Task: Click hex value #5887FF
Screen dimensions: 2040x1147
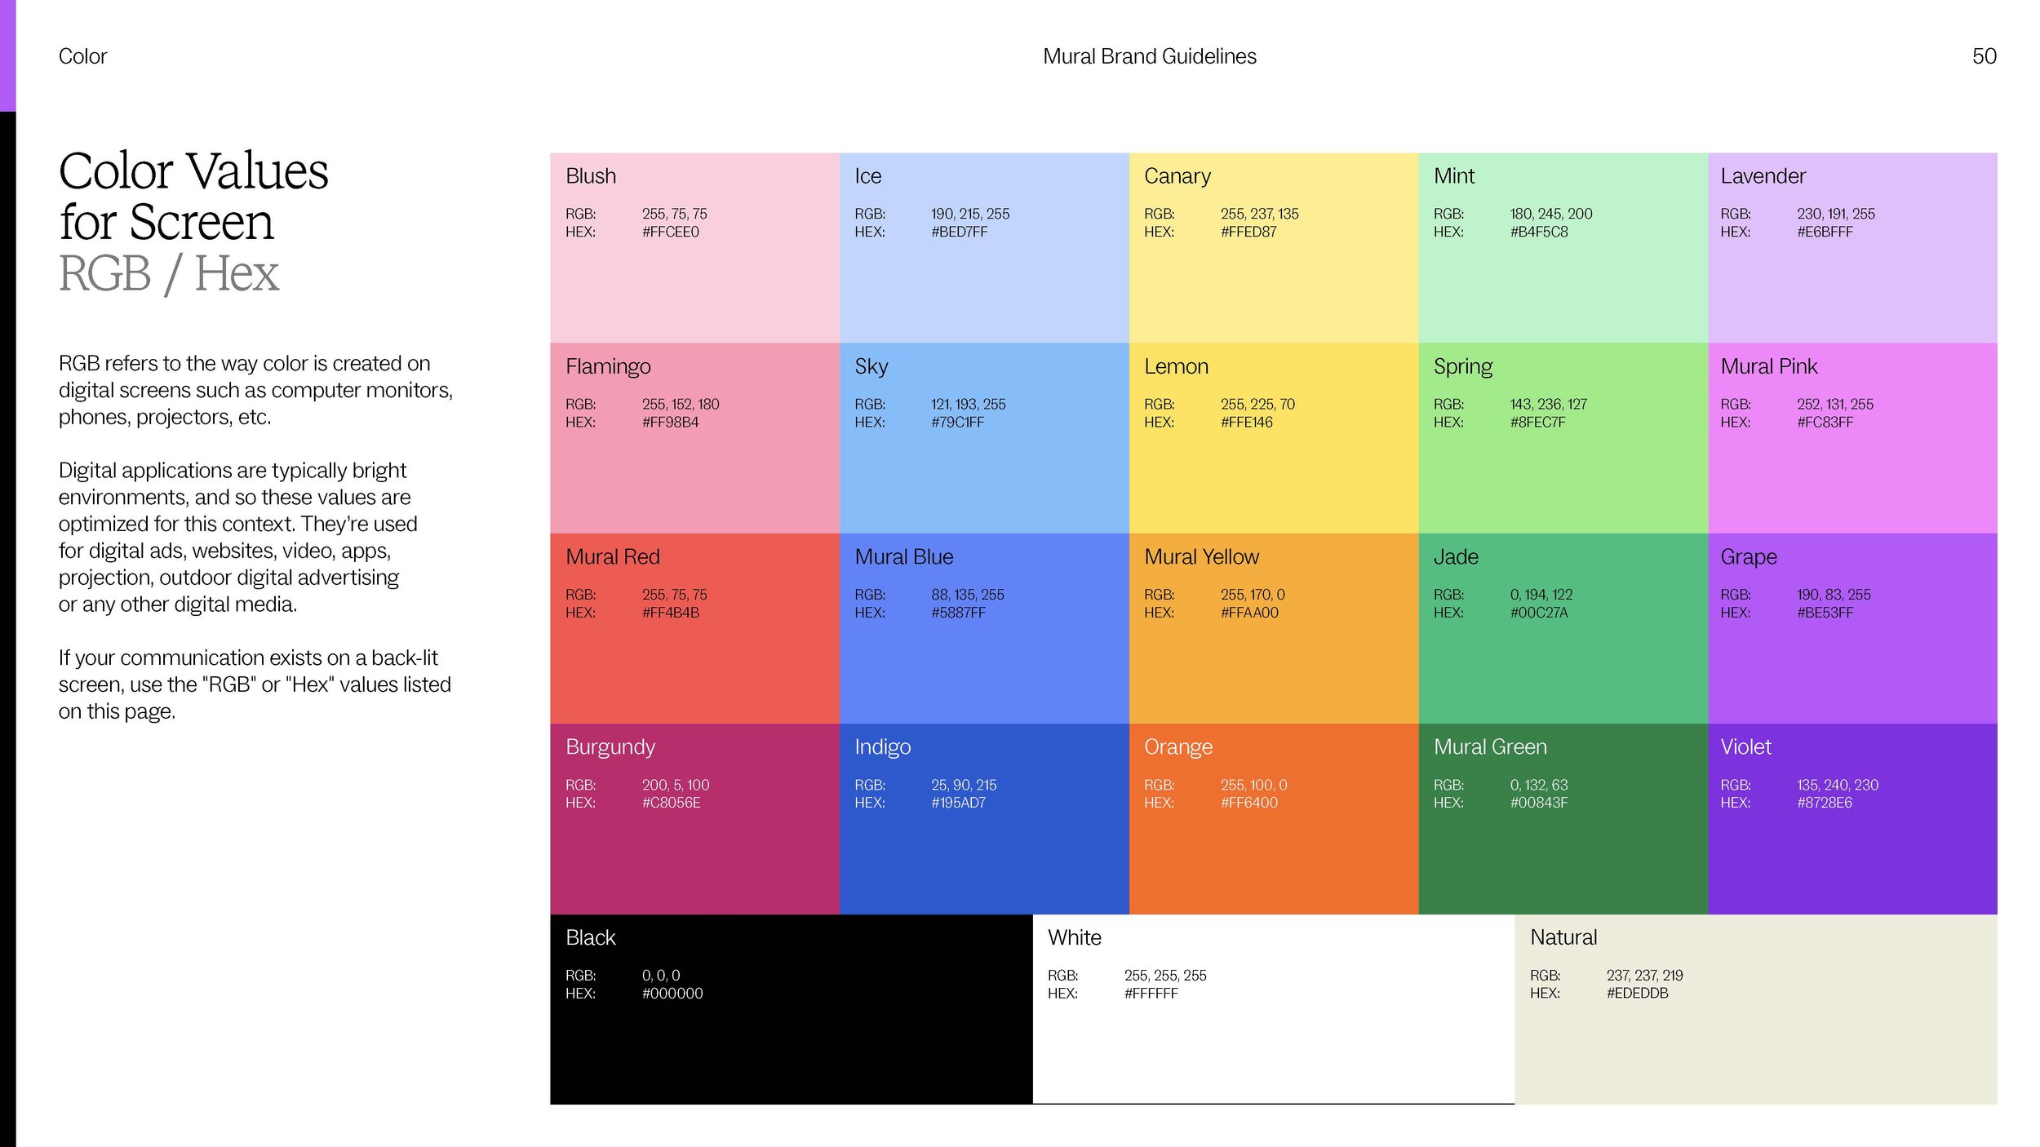Action: 959,613
